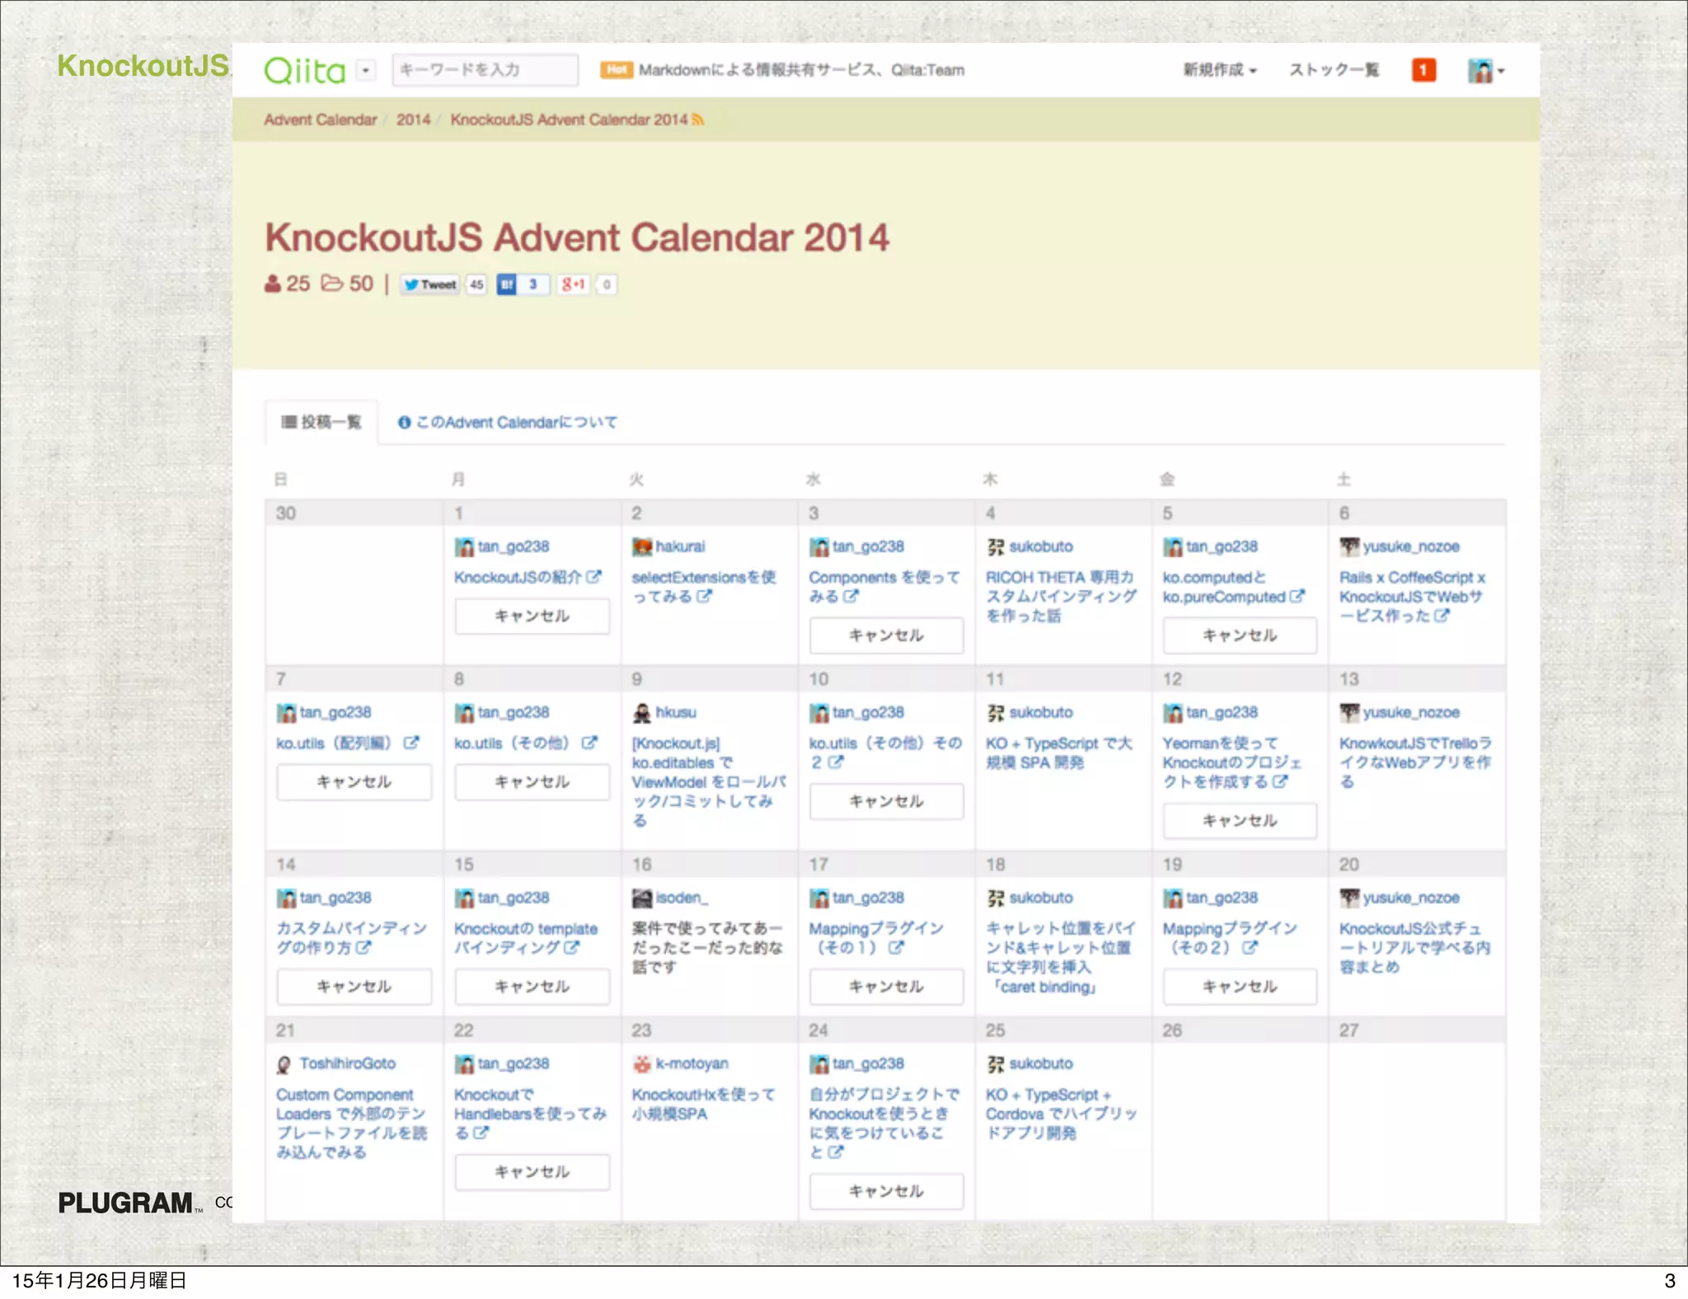Open the dropdown next to Qiita logo

point(366,71)
